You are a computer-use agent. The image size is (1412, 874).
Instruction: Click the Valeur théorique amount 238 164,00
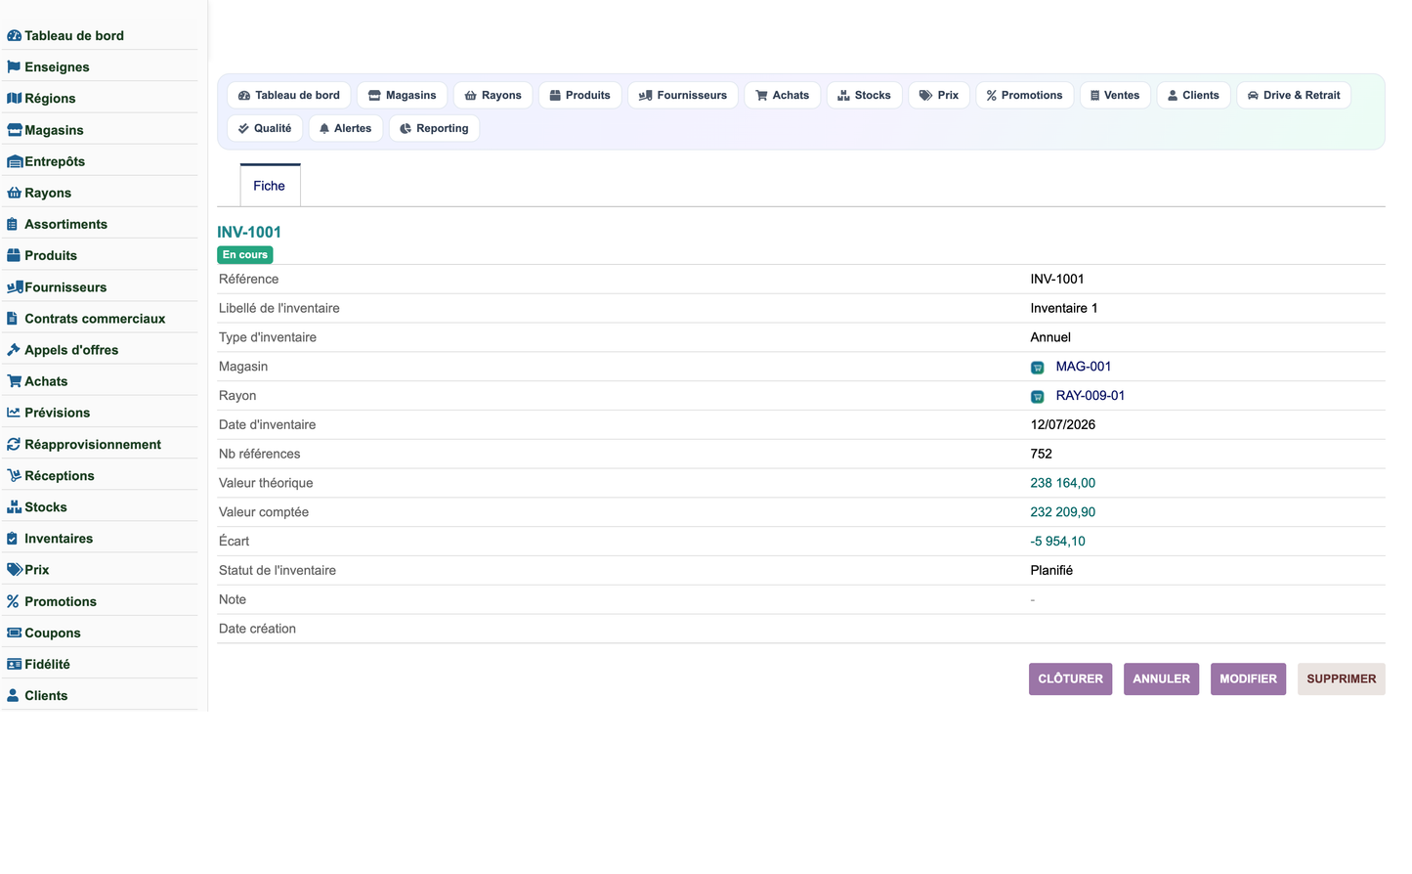click(x=1062, y=483)
